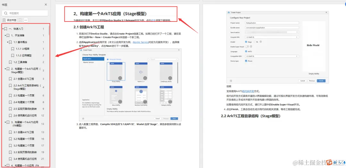Click bookmark icon of 3.2 构建第一个页面
346x168 pixels.
10,139
